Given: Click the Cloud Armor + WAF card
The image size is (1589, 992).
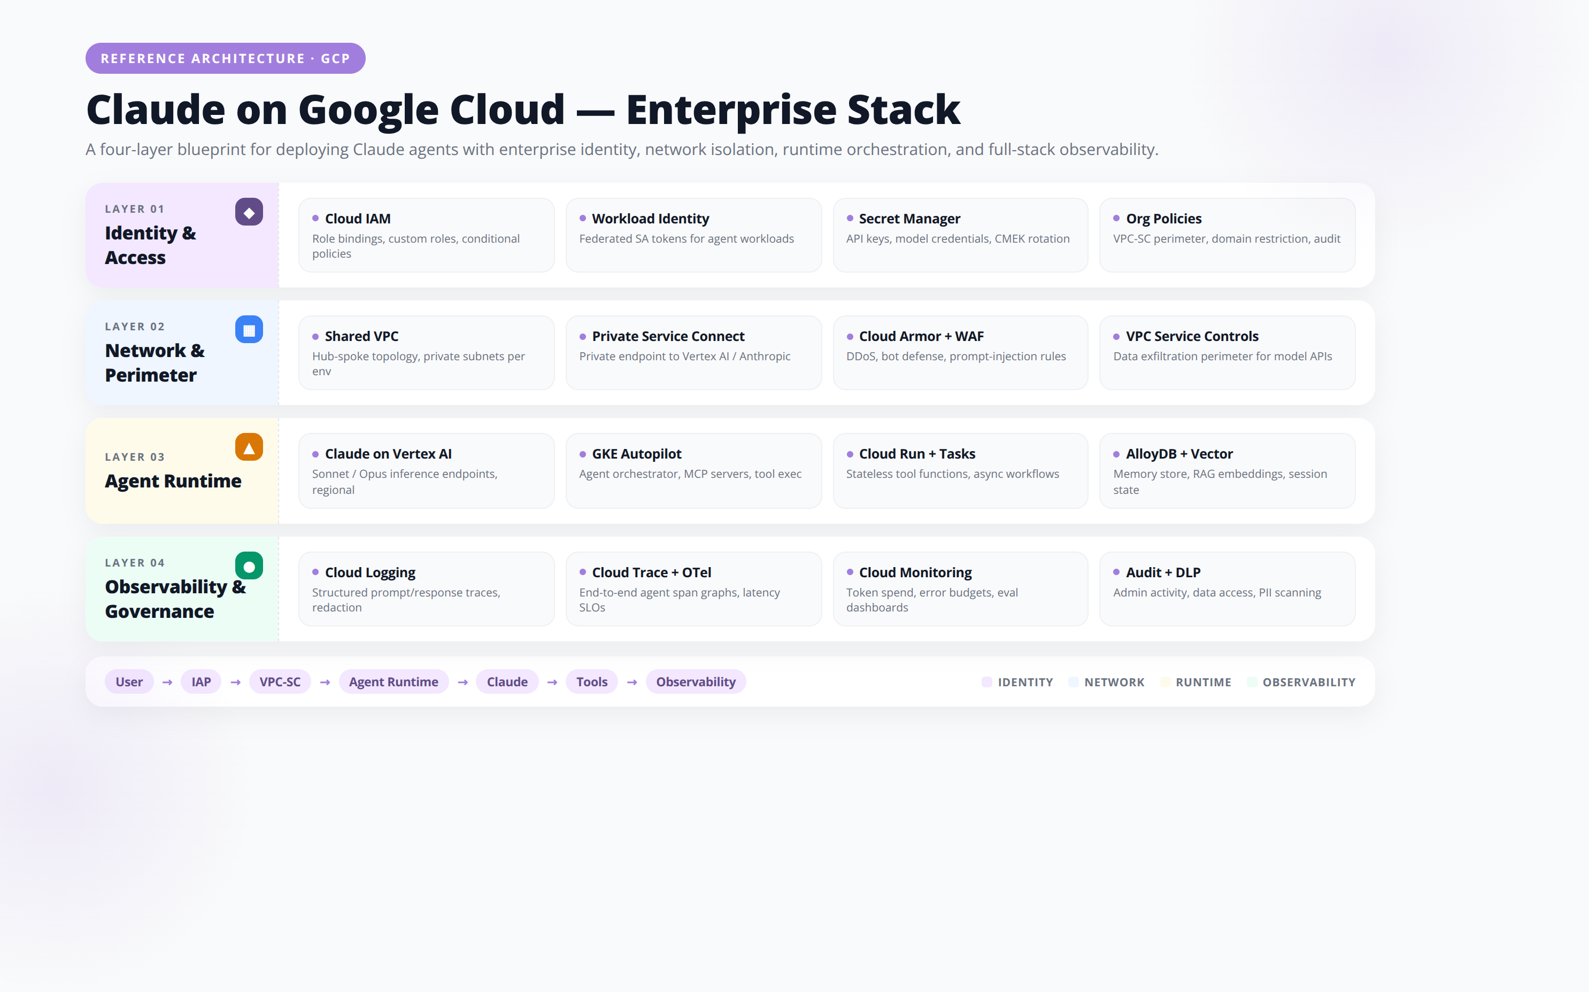Looking at the screenshot, I should point(960,353).
